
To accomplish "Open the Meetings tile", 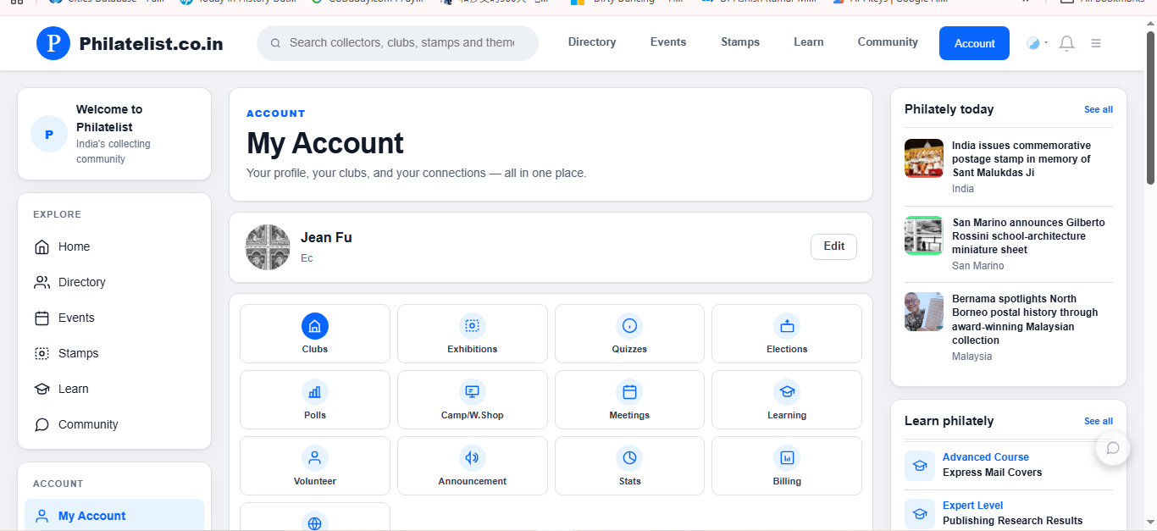I will pos(629,400).
